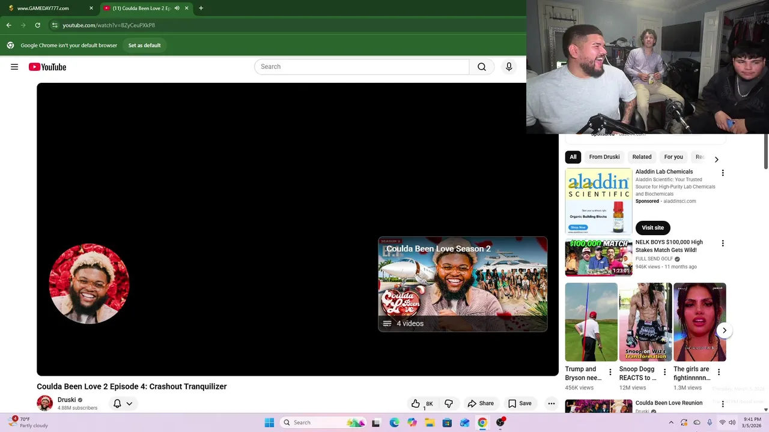Open aladdinsci.com sponsored link
Viewport: 769px width, 432px height.
coord(679,201)
